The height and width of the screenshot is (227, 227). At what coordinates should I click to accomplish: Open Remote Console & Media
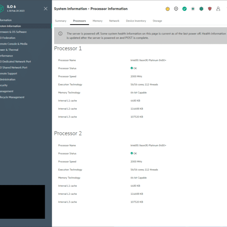click(x=14, y=44)
